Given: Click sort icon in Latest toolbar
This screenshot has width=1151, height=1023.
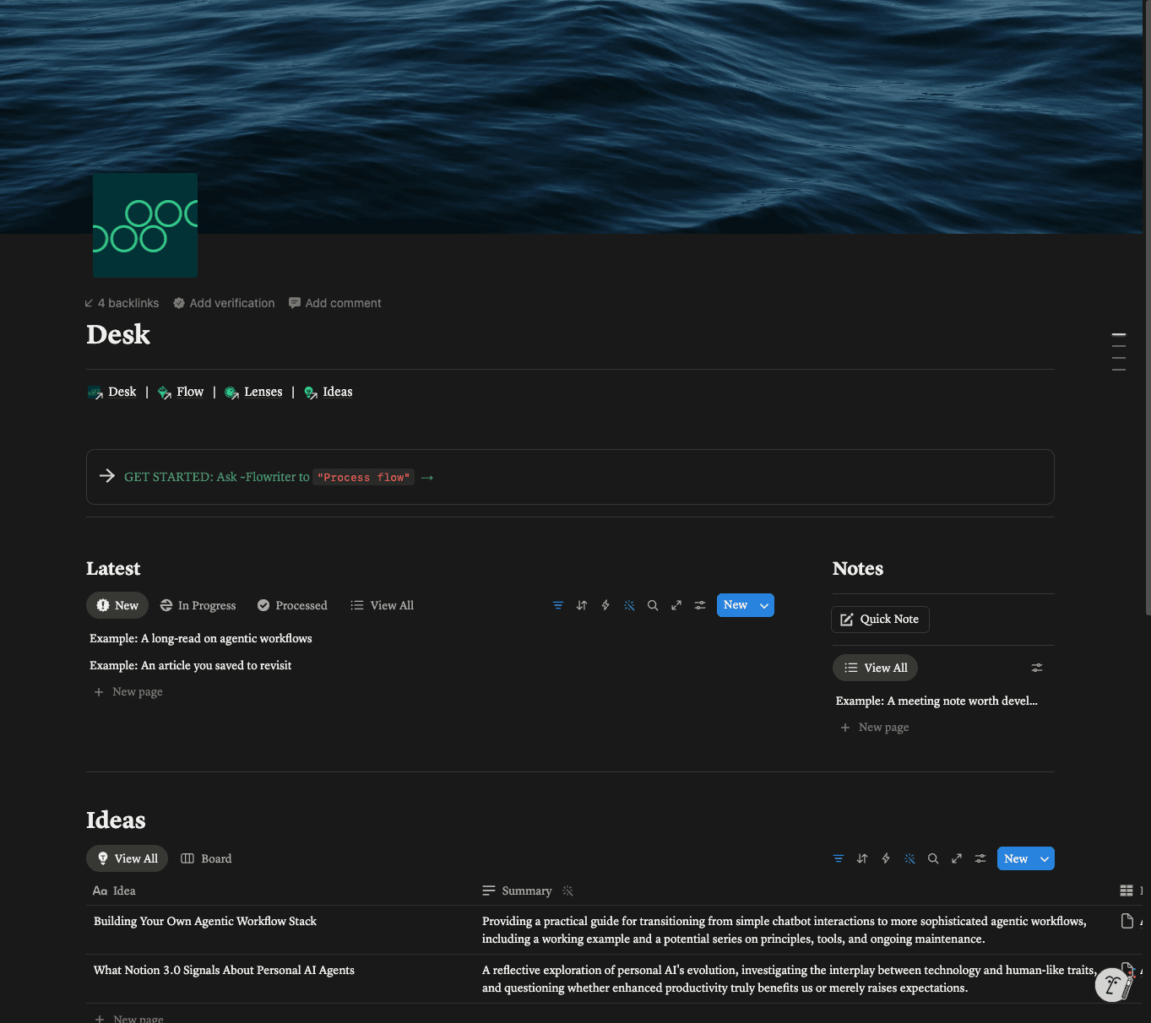Looking at the screenshot, I should point(582,605).
